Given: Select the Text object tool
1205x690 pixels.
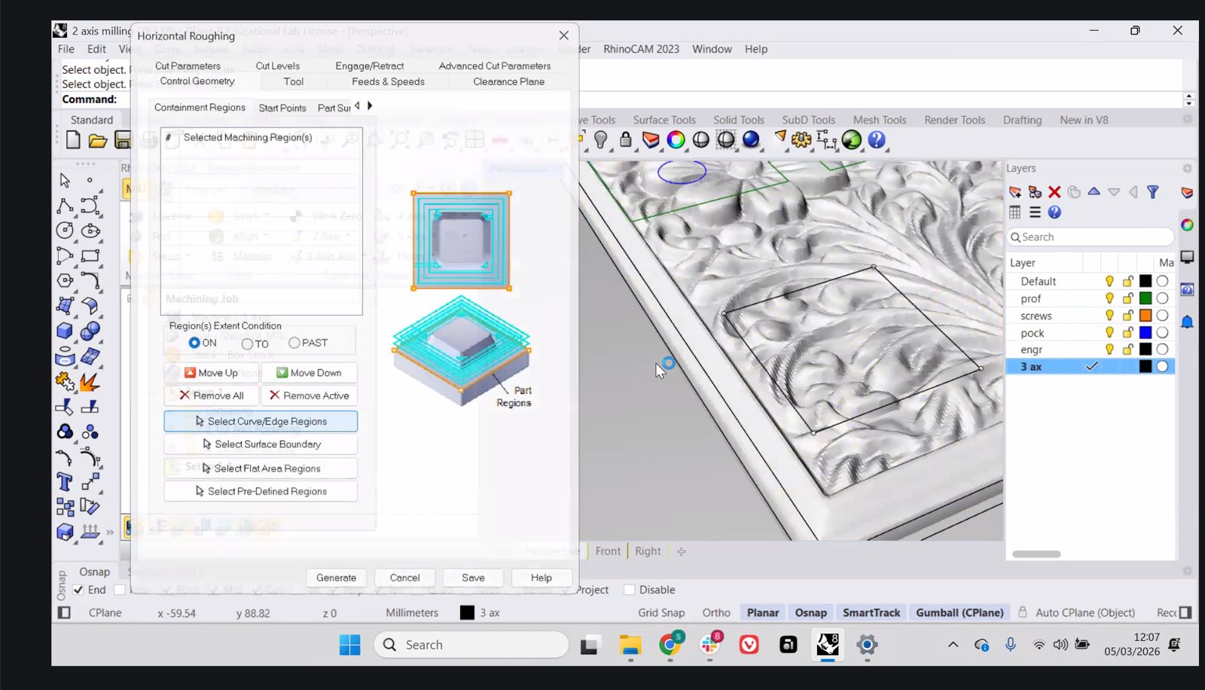Looking at the screenshot, I should pos(65,482).
